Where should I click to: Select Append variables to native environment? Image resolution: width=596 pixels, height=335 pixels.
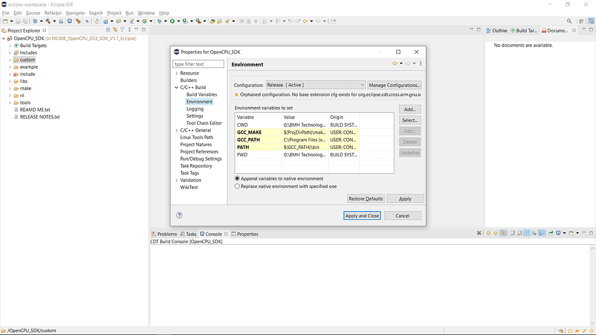click(x=237, y=179)
